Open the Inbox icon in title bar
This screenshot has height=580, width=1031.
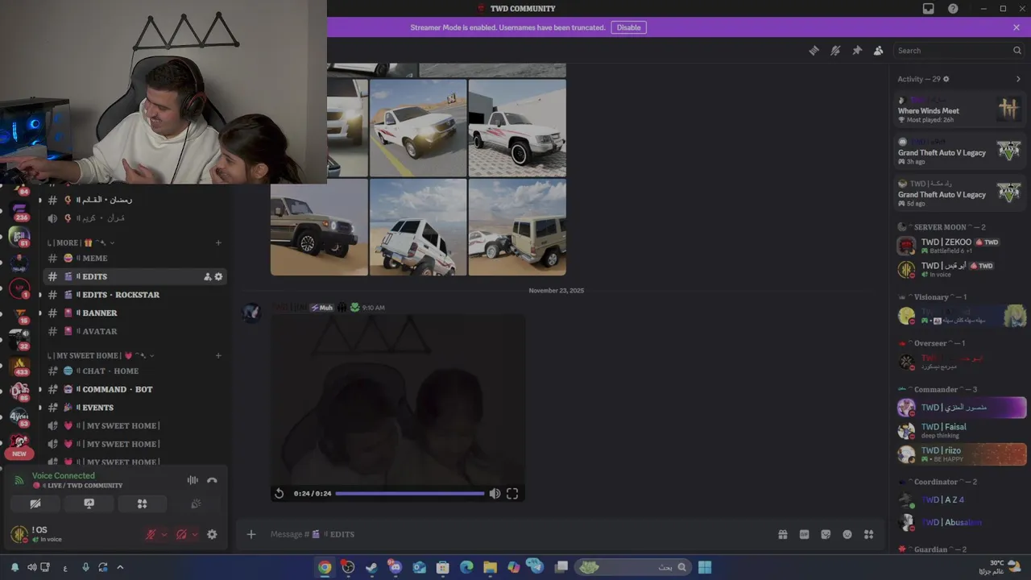928,8
